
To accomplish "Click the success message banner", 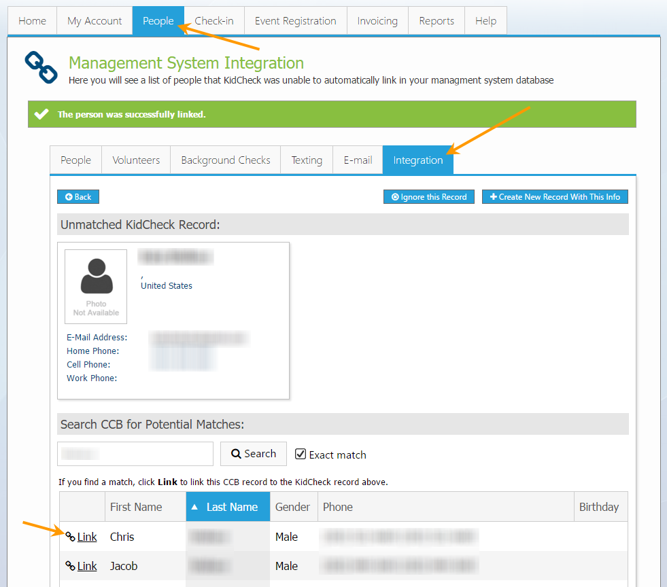I will [332, 114].
